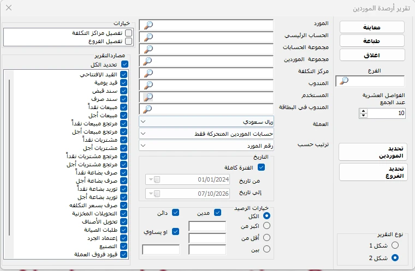Open the إلى تاريخ date dropdown arrow

point(151,194)
